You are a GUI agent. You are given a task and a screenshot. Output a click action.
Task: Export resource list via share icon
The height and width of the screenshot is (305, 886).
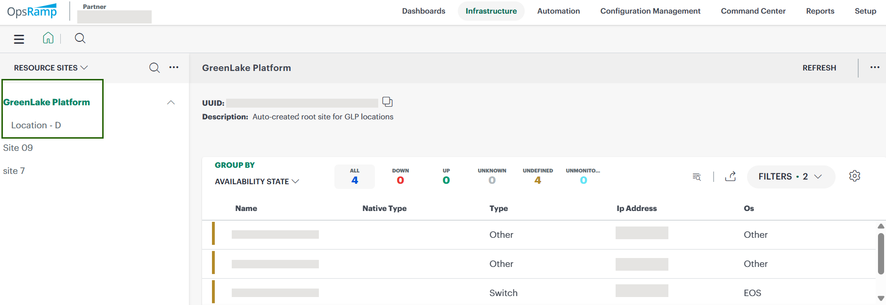pyautogui.click(x=731, y=176)
